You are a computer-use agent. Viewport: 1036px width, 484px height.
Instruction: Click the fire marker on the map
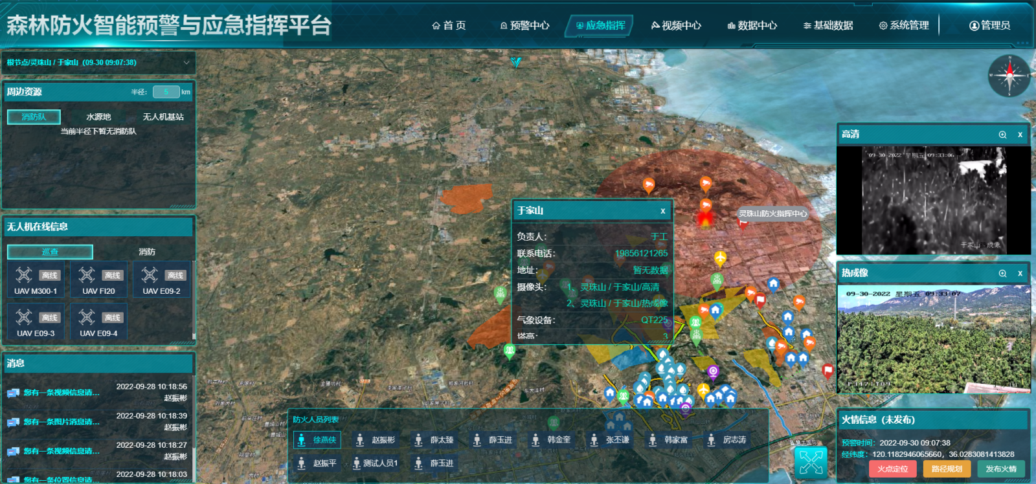[704, 218]
